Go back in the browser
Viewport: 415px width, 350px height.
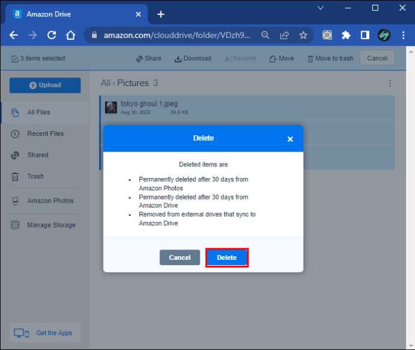pyautogui.click(x=14, y=35)
